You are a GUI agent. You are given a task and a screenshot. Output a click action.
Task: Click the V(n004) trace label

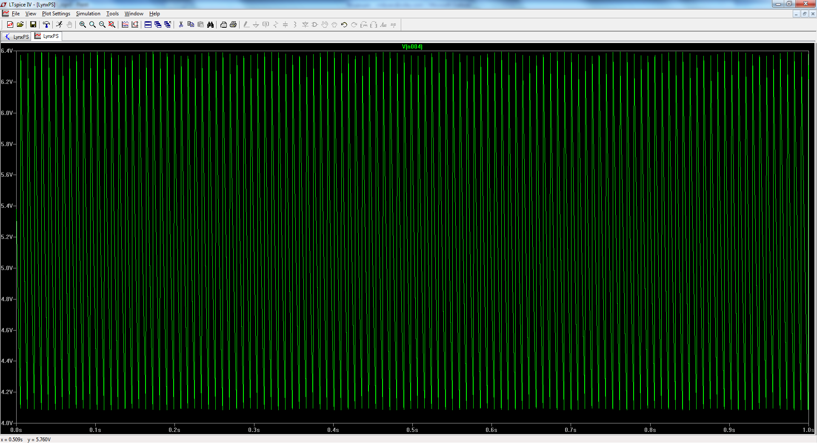click(x=412, y=47)
